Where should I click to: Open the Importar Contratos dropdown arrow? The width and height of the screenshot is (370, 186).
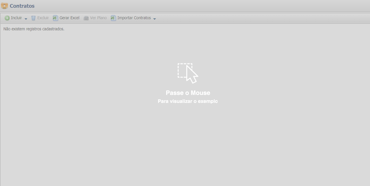(x=154, y=19)
